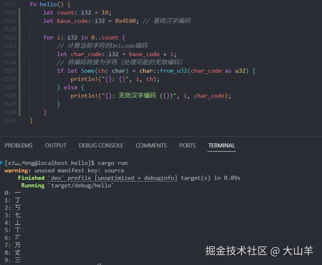Click the 'cargo run' command in terminal

(x=113, y=163)
